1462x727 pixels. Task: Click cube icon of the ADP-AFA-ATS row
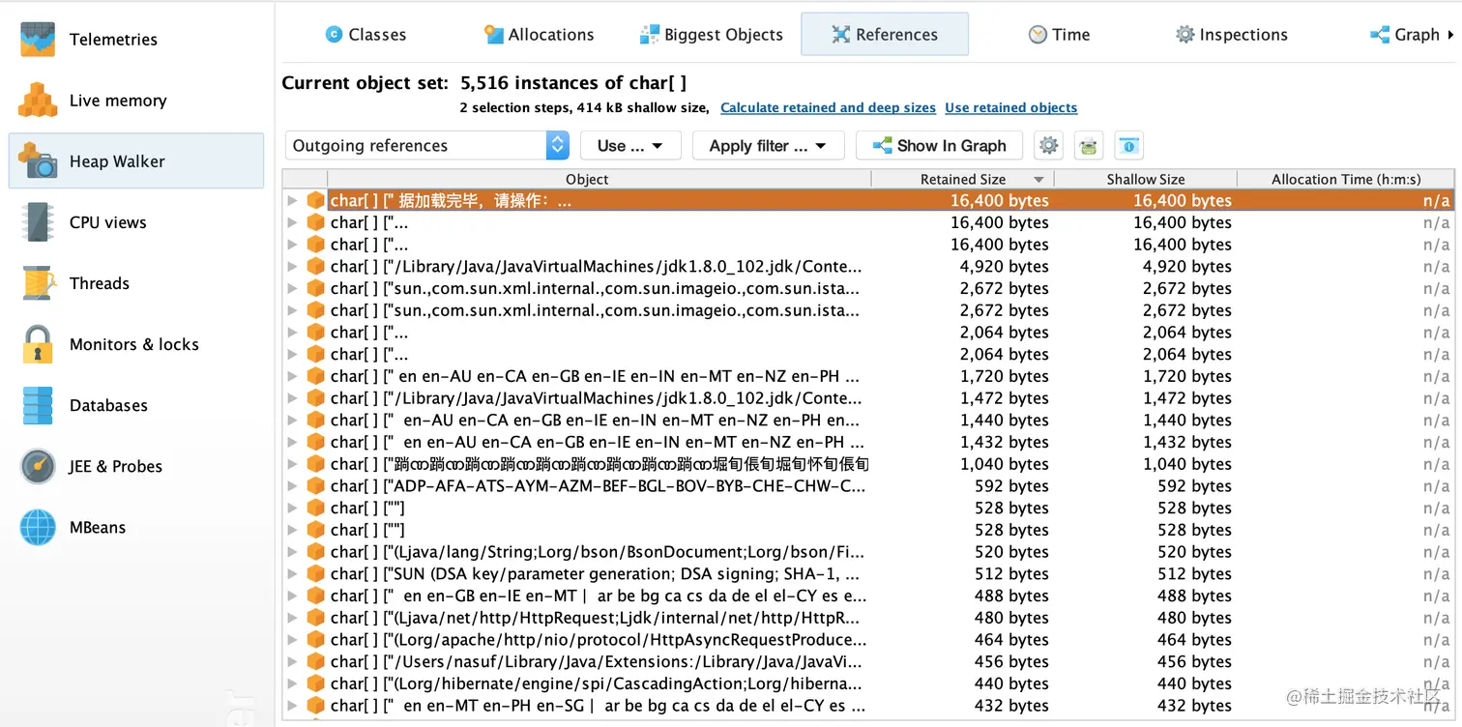[315, 486]
